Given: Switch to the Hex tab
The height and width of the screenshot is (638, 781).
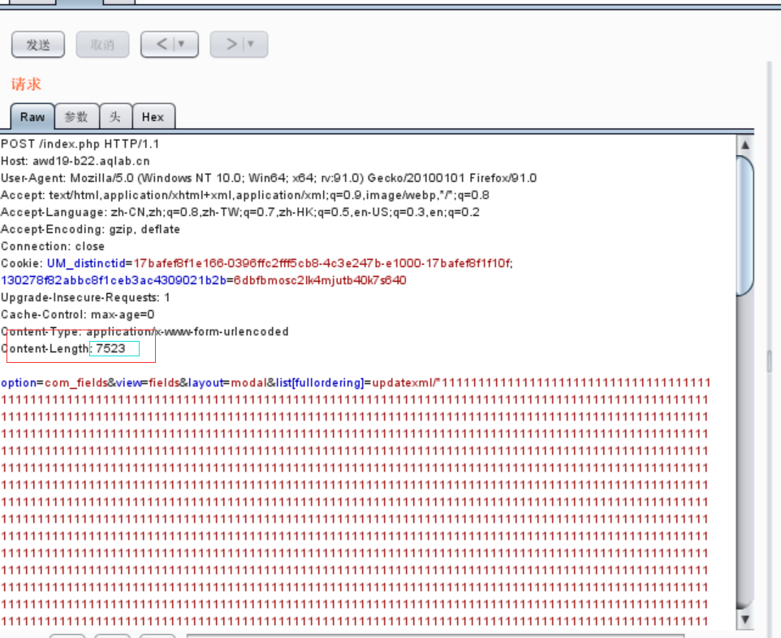Looking at the screenshot, I should [x=153, y=117].
